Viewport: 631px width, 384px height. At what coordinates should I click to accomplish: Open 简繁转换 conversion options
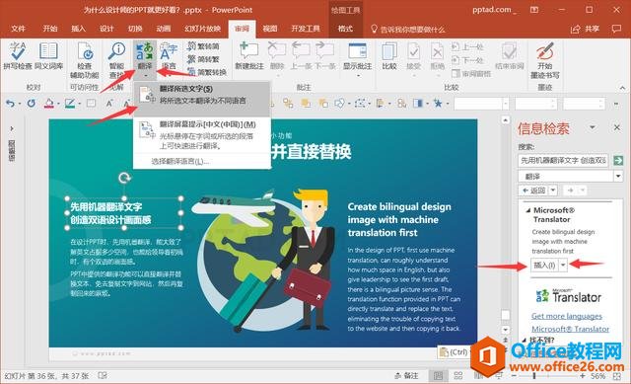(207, 72)
